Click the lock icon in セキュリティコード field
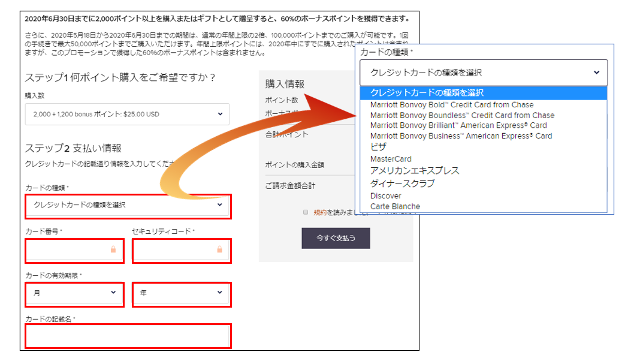This screenshot has width=622, height=358. tap(219, 249)
